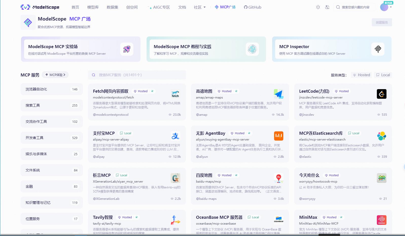
Task: Click the ModelScope logo in header
Action: pos(40,7)
